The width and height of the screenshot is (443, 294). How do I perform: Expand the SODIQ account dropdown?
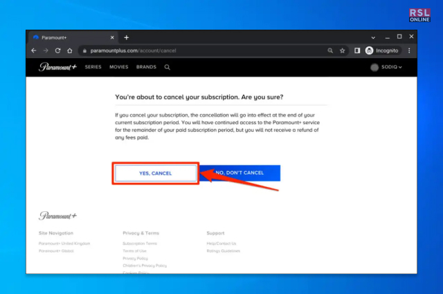click(392, 67)
